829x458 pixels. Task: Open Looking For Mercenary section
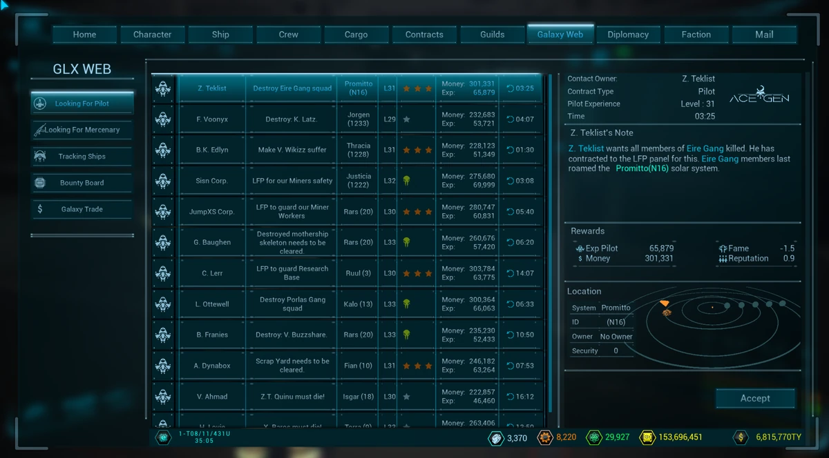[81, 130]
